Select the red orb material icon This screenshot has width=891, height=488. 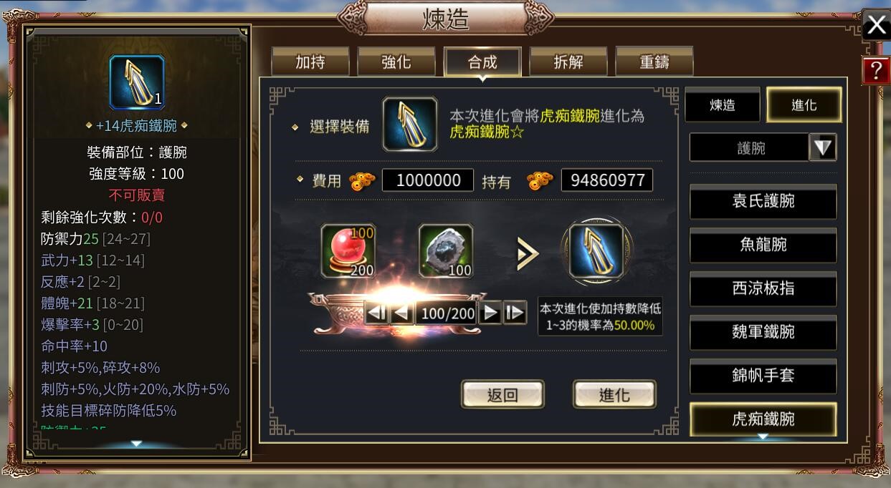[x=348, y=251]
